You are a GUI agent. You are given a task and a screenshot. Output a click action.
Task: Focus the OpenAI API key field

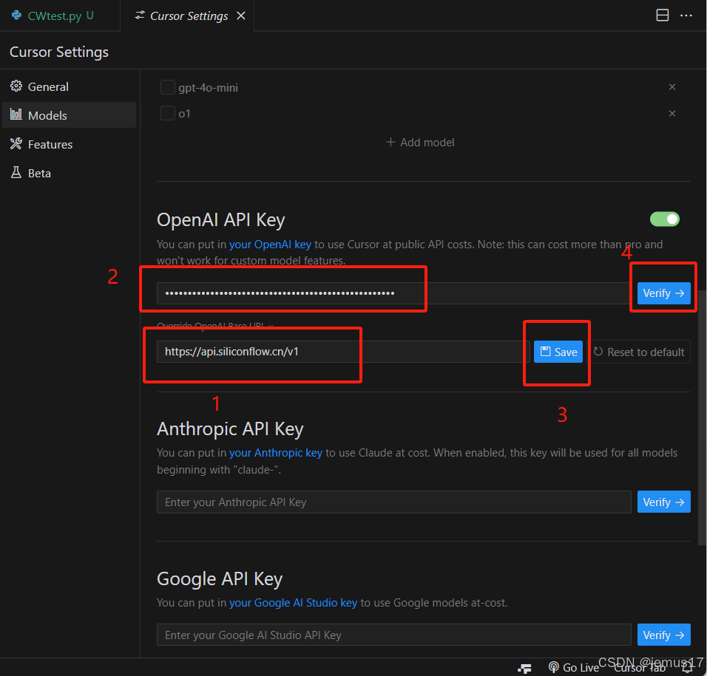pyautogui.click(x=393, y=293)
